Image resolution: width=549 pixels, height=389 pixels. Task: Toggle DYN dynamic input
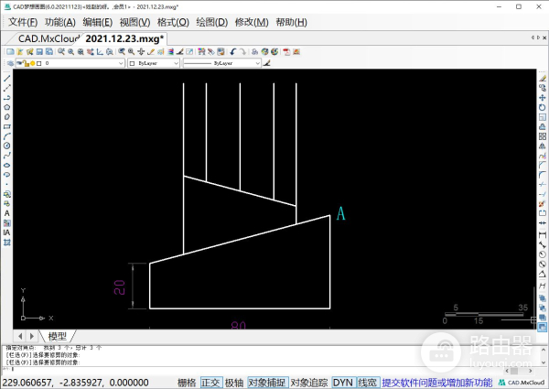click(x=342, y=382)
